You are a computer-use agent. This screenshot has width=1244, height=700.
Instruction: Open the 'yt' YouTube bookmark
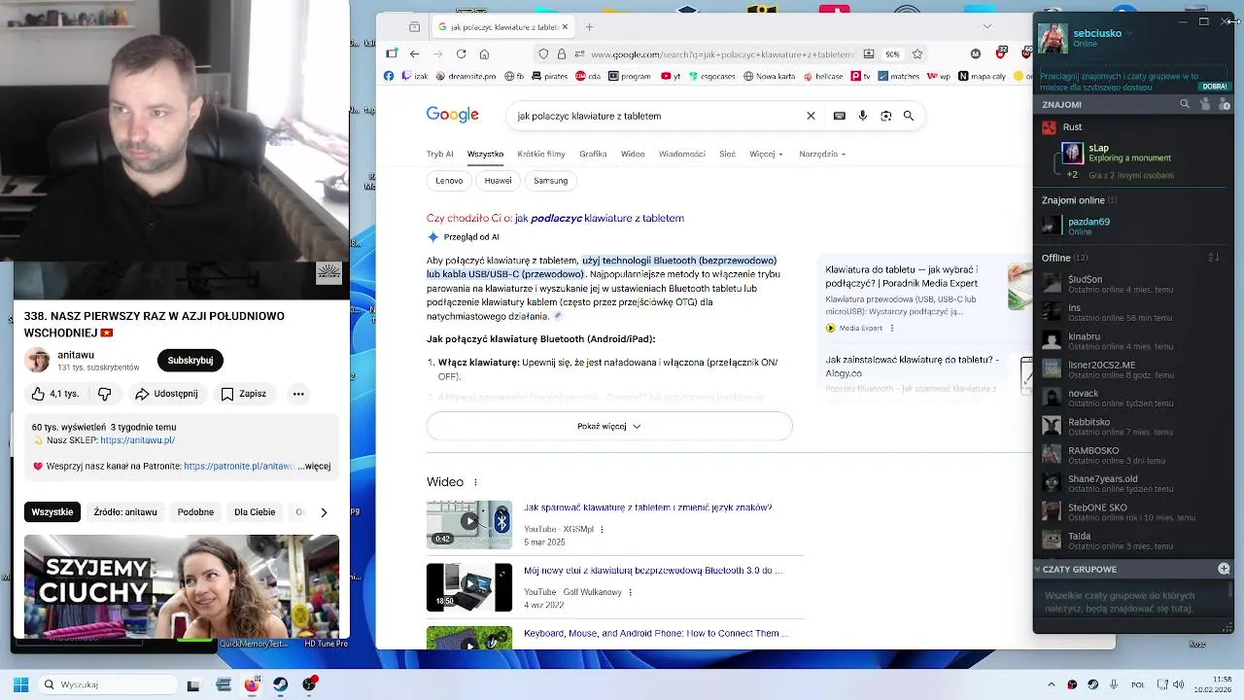pyautogui.click(x=671, y=76)
